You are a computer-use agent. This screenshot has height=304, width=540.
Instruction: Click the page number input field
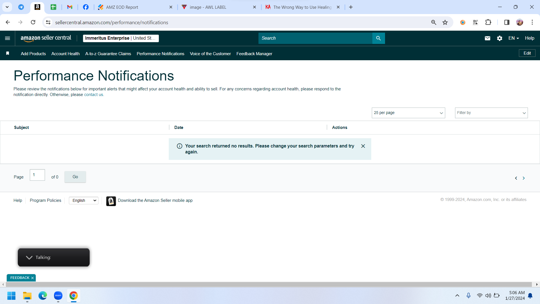37,175
